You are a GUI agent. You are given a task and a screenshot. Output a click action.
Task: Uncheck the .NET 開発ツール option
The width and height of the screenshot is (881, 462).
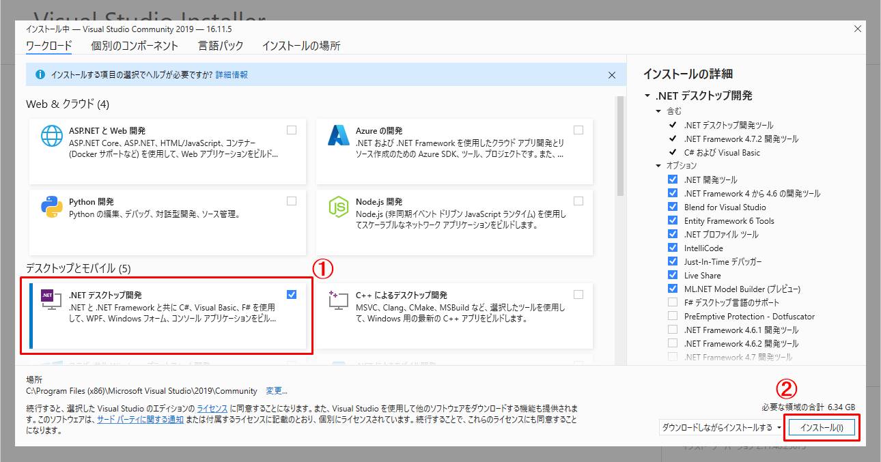click(x=673, y=179)
